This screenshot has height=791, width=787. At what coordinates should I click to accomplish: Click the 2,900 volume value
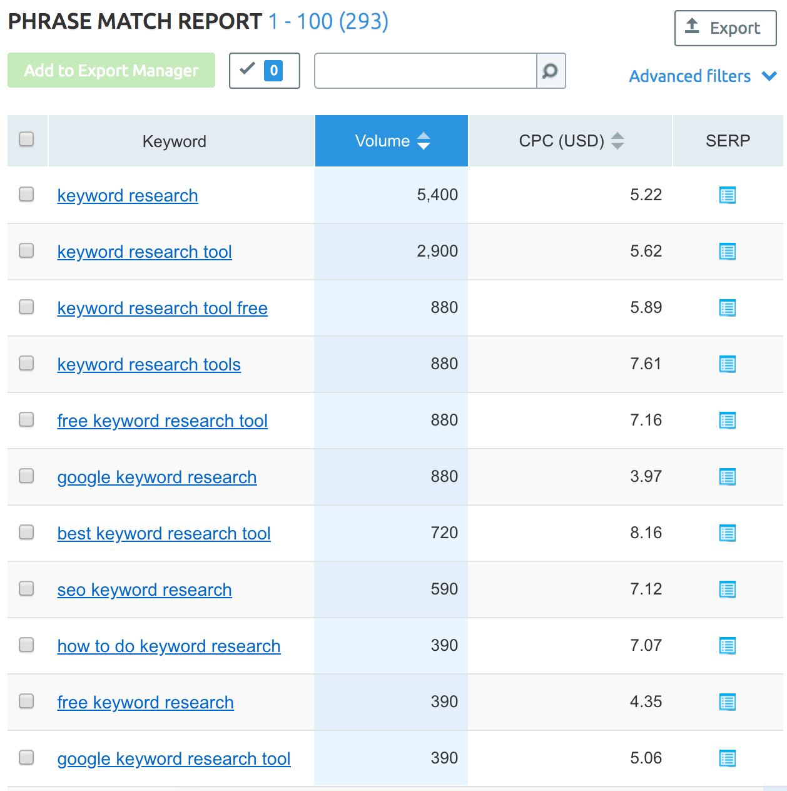[x=437, y=251]
